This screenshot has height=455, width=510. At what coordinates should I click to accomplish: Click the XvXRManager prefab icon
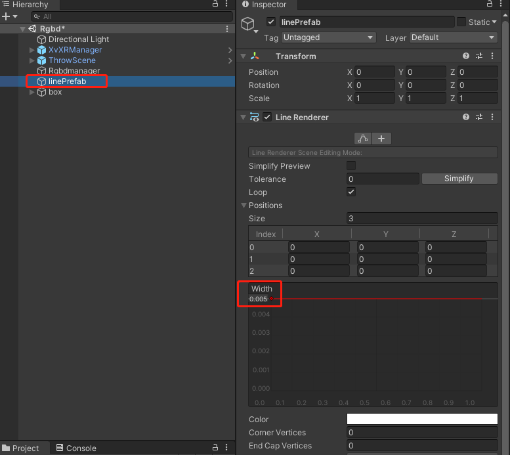point(41,50)
